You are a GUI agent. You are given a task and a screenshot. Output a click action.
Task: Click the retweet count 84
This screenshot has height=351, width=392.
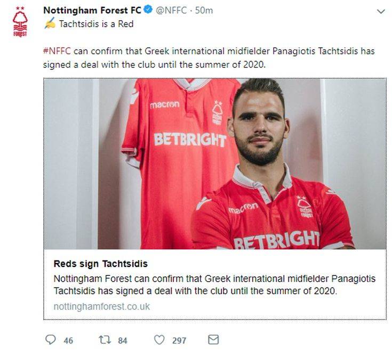(123, 340)
